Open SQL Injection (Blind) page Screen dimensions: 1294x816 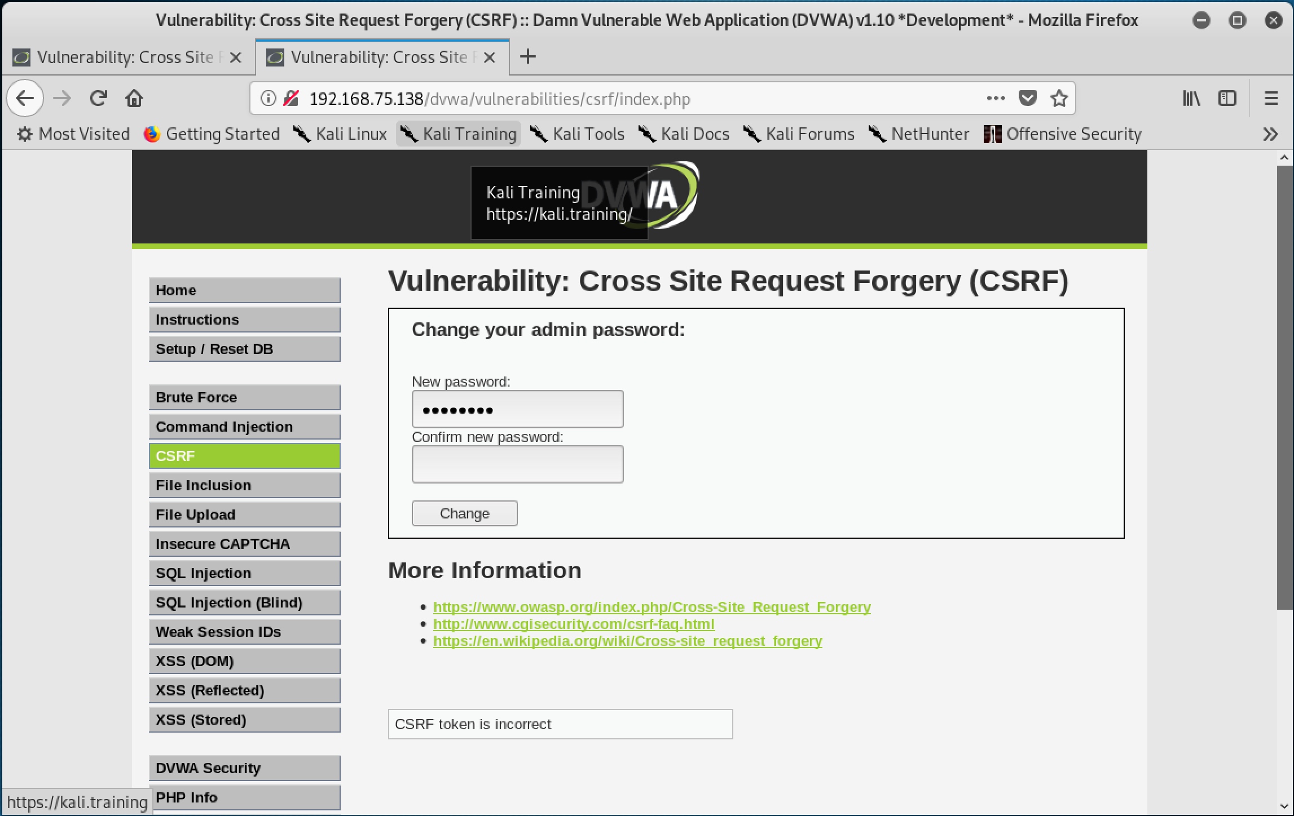click(x=245, y=602)
